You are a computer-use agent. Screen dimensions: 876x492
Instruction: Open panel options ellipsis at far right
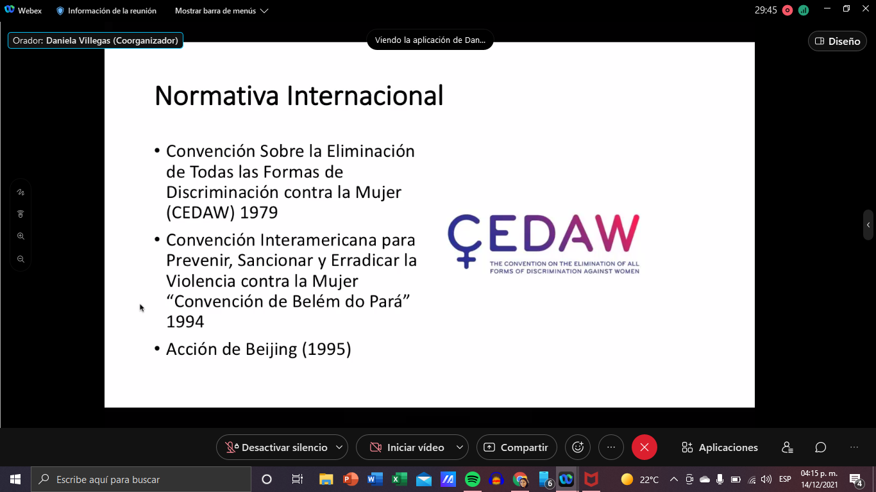click(854, 448)
